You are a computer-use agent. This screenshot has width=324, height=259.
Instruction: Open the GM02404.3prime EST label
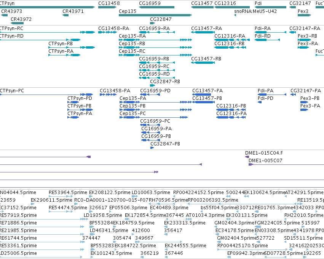234,223
